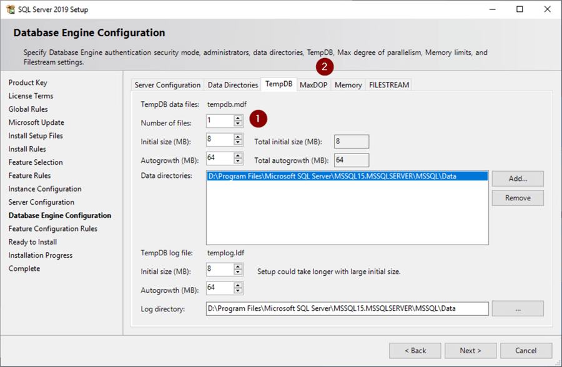Click Server Configuration in the steps list
562x367 pixels.
(42, 202)
